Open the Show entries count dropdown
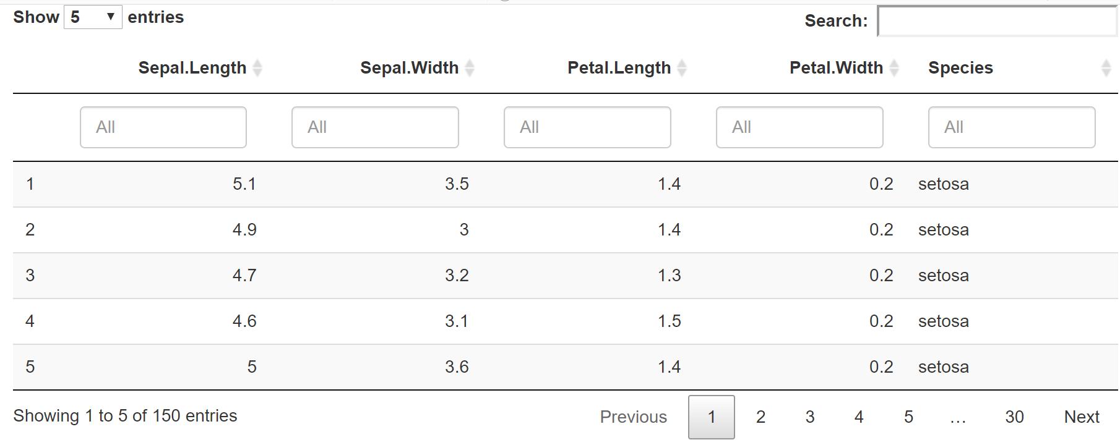 coord(93,17)
